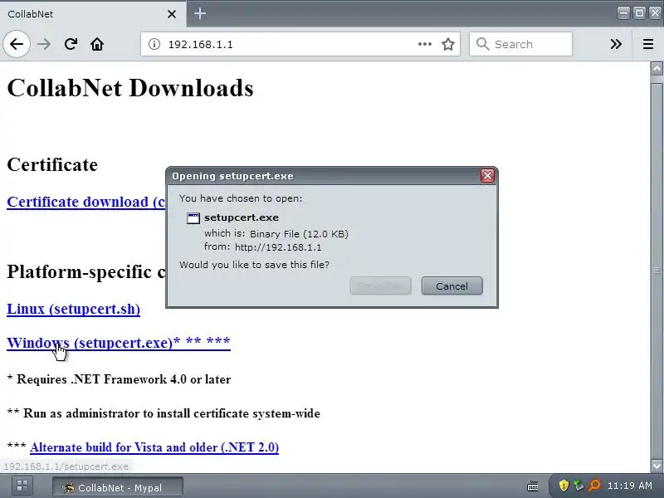Minimize the Mypal browser window
The width and height of the screenshot is (664, 498).
(x=623, y=12)
